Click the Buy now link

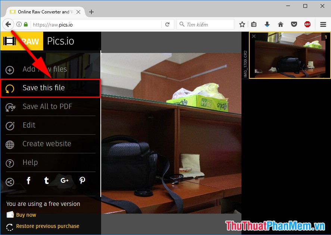pyautogui.click(x=26, y=214)
